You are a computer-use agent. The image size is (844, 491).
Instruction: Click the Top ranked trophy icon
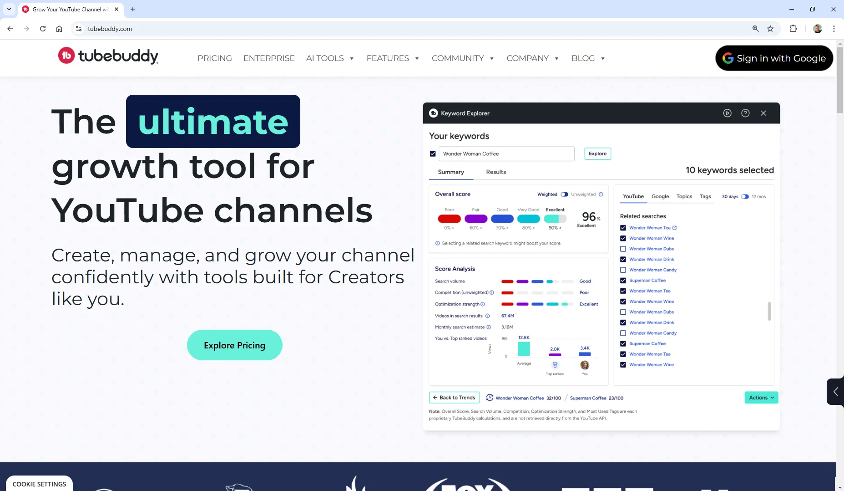tap(555, 365)
